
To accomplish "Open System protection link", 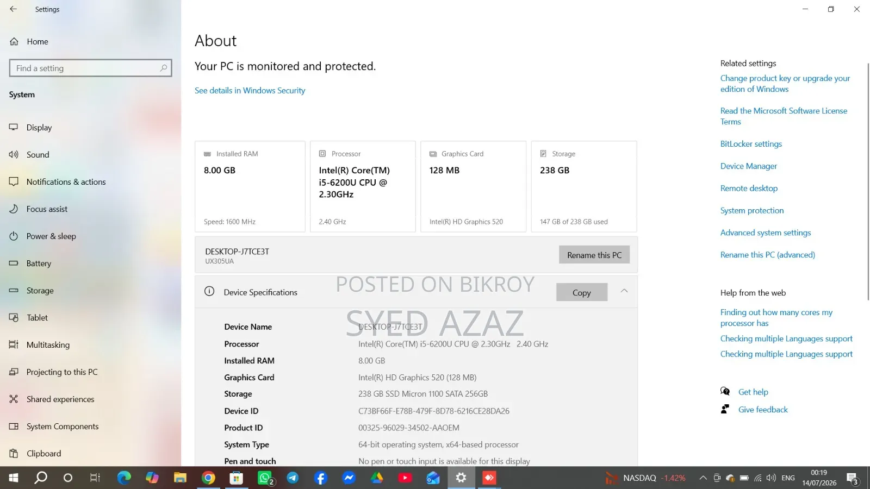I will tap(752, 211).
